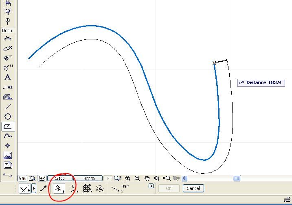
Task: Click the icon left of the 1:100 field
Action: (42, 179)
